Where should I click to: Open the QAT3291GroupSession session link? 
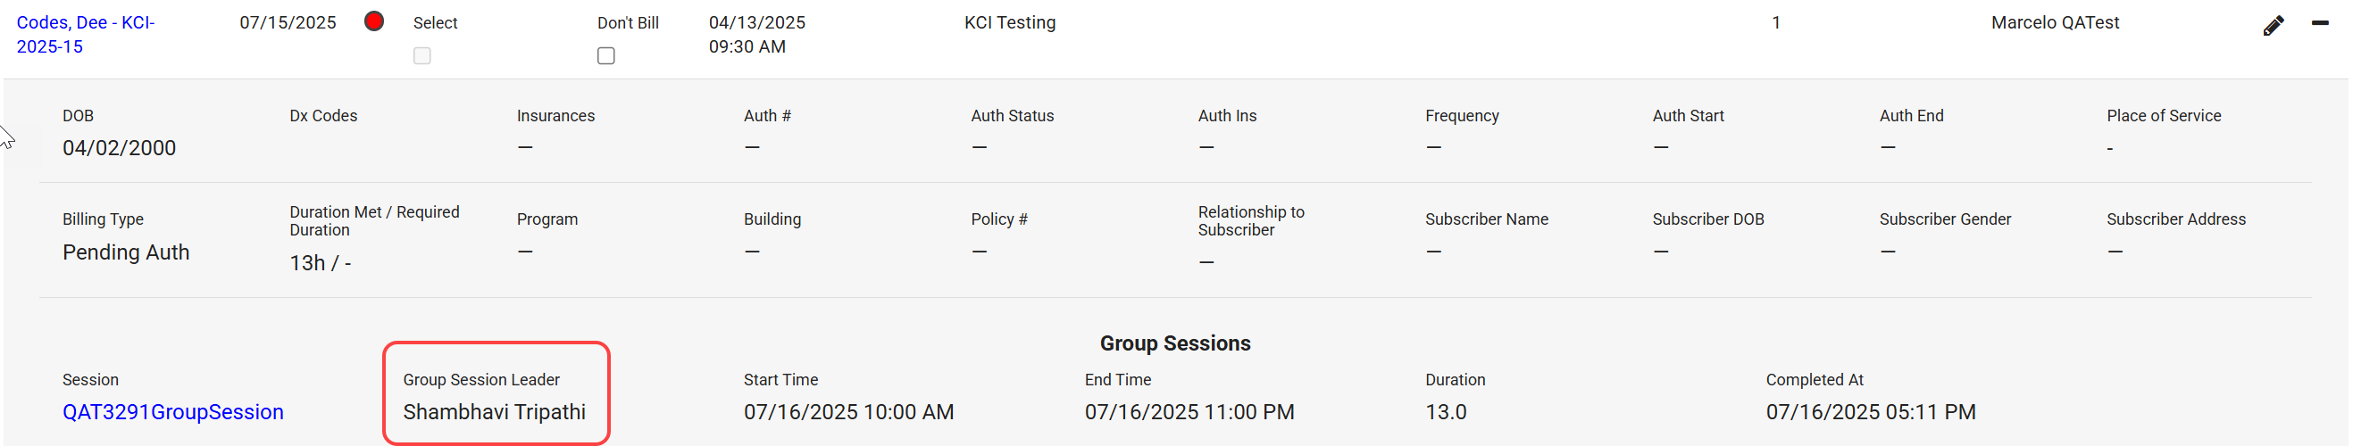[172, 412]
